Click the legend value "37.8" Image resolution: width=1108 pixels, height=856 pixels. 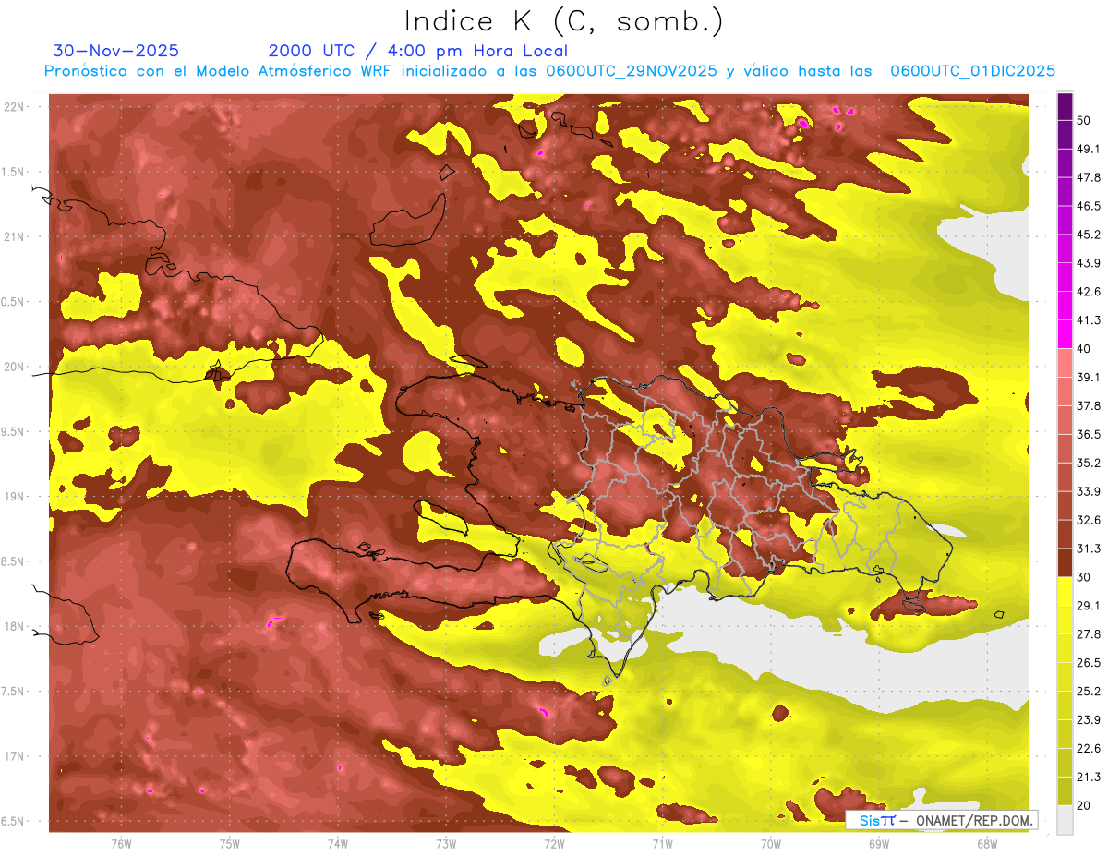(1088, 405)
